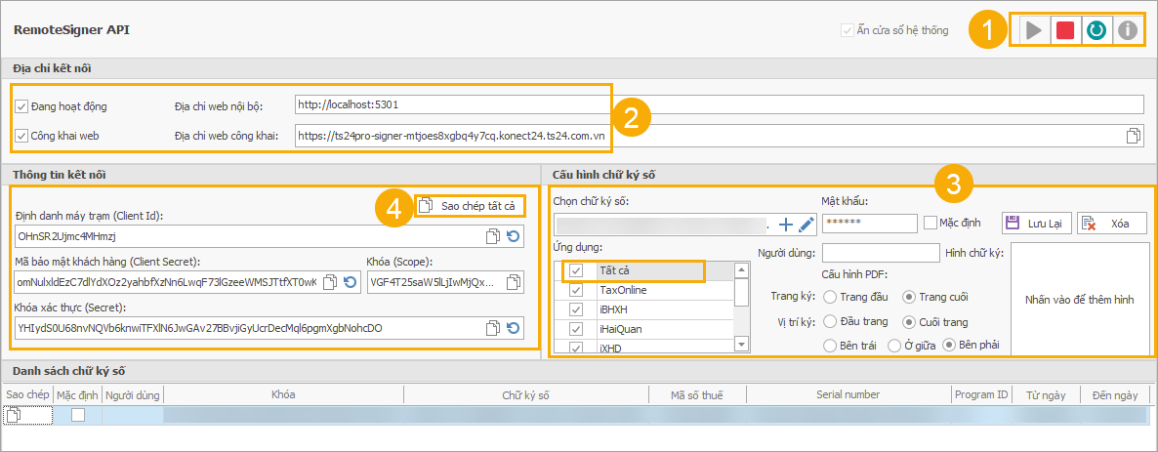Click the Địa chỉ web nội bộ field
This screenshot has width=1158, height=452.
click(719, 105)
